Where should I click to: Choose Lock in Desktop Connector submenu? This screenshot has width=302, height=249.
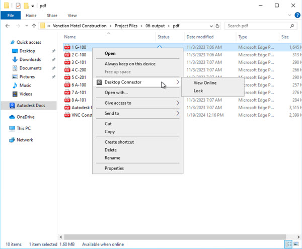[198, 91]
